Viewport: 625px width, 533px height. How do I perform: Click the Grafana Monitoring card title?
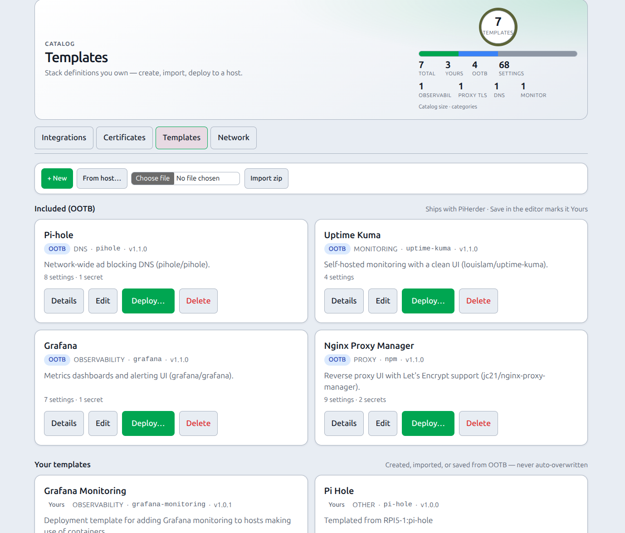85,491
